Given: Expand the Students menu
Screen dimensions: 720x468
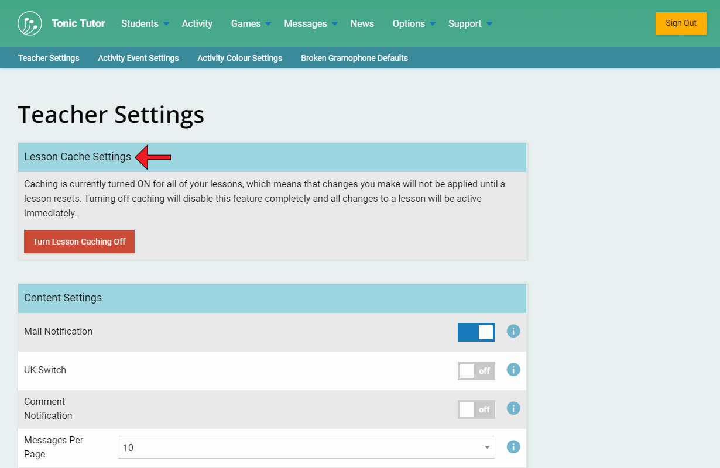Looking at the screenshot, I should [145, 24].
